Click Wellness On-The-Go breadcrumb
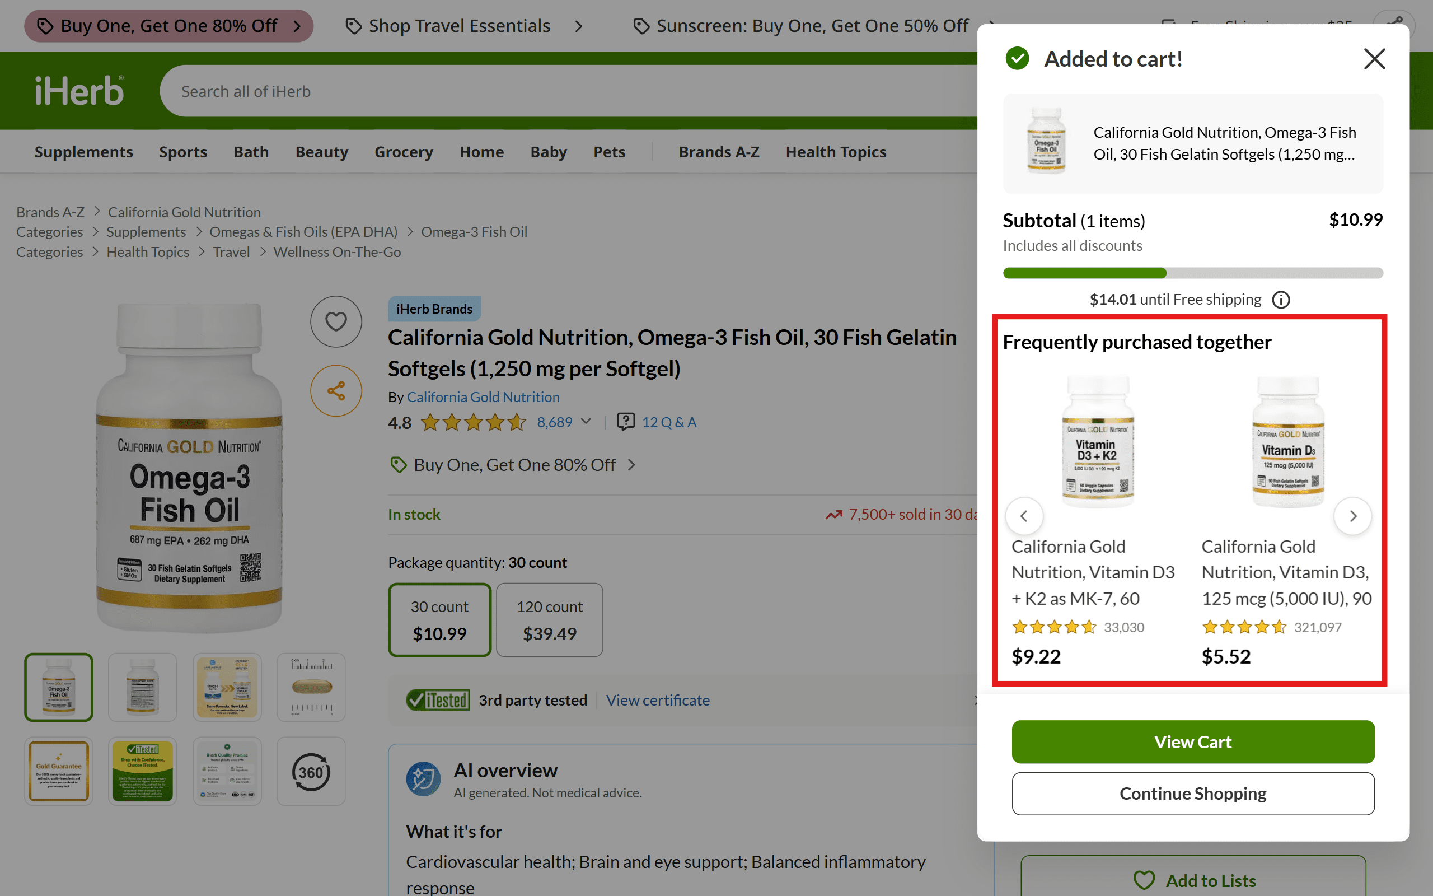 point(337,252)
